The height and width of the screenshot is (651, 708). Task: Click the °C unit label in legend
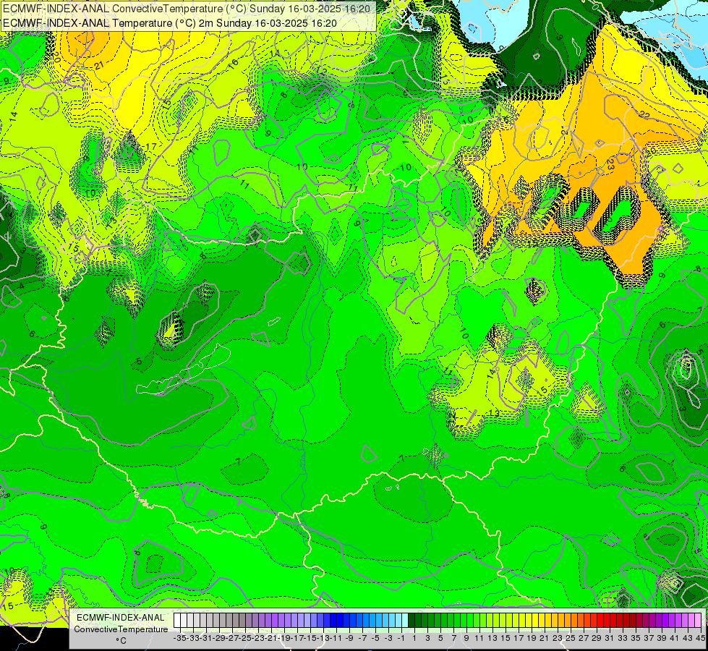click(121, 641)
